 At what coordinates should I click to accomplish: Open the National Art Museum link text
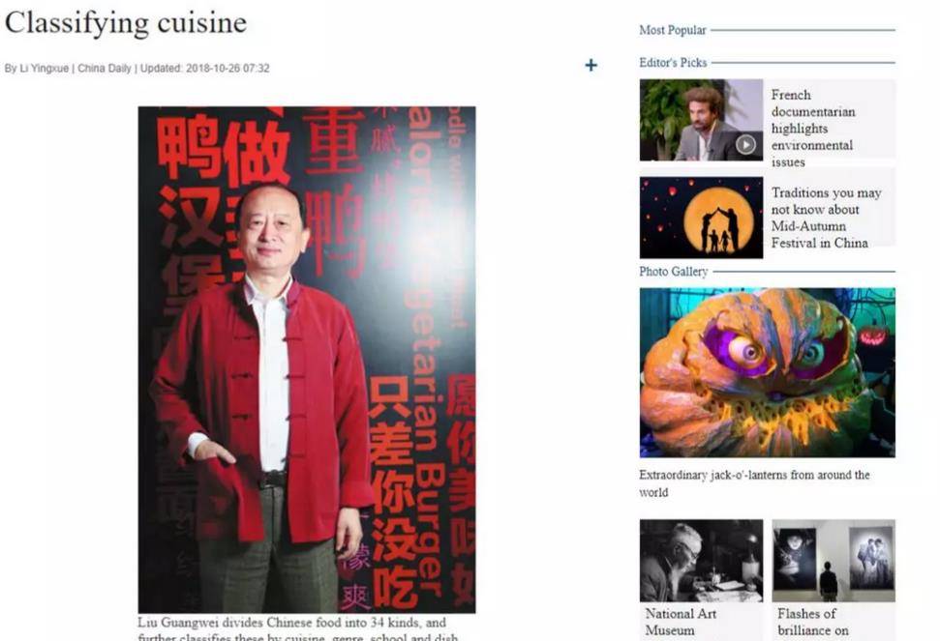coord(681,622)
